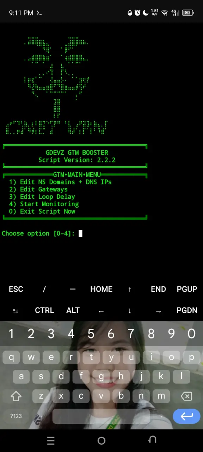Tap the END extra key
The image size is (203, 452).
pyautogui.click(x=158, y=289)
